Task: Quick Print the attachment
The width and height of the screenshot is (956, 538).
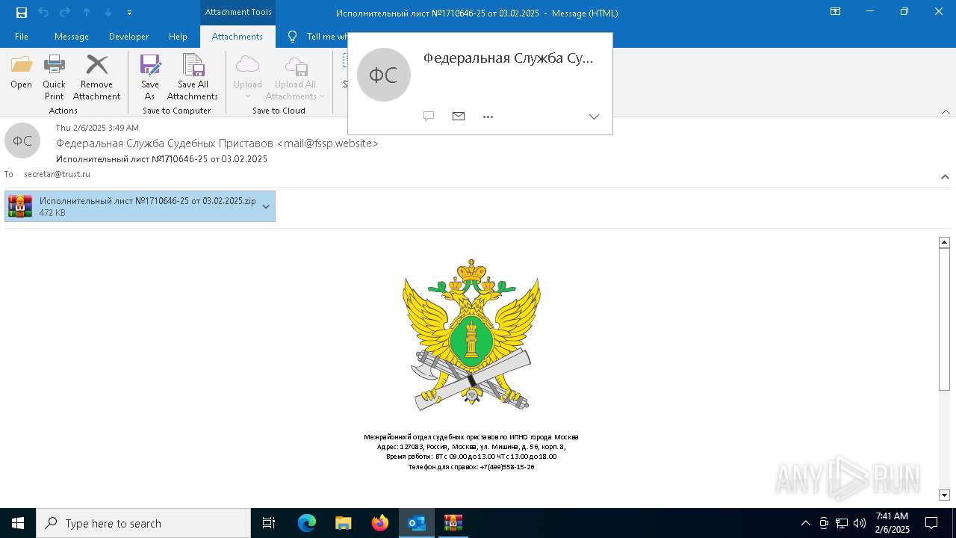Action: click(x=54, y=78)
